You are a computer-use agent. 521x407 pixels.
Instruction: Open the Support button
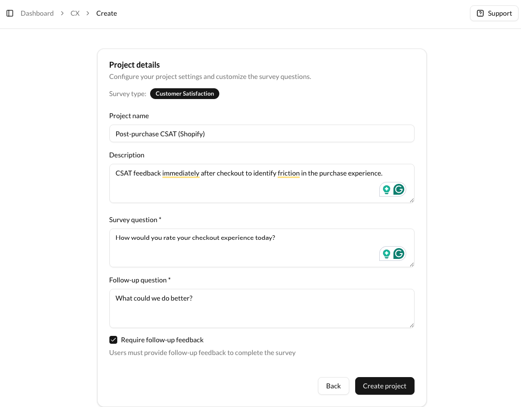494,13
